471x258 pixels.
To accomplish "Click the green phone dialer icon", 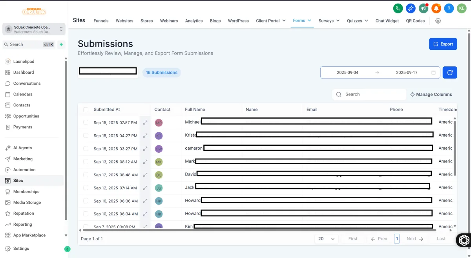I will point(398,8).
